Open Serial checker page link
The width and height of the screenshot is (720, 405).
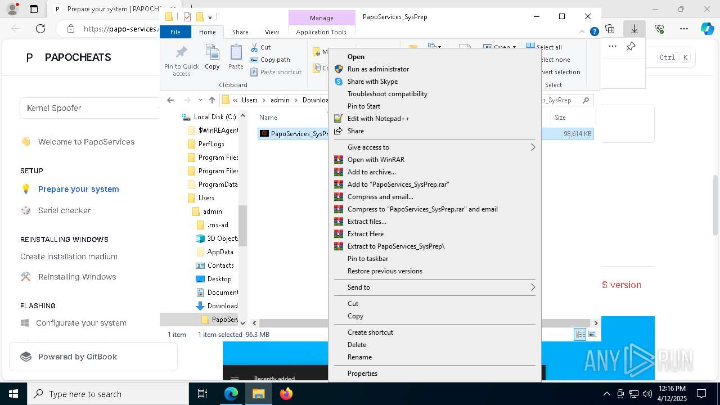pos(64,210)
